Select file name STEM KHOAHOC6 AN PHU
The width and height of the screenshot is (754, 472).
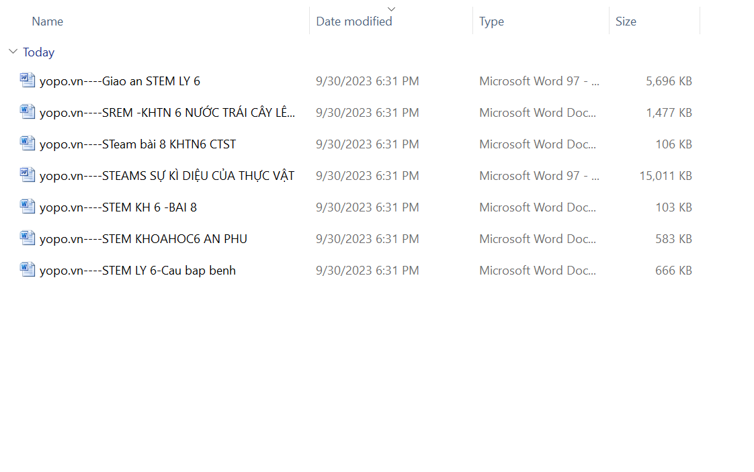coord(143,239)
